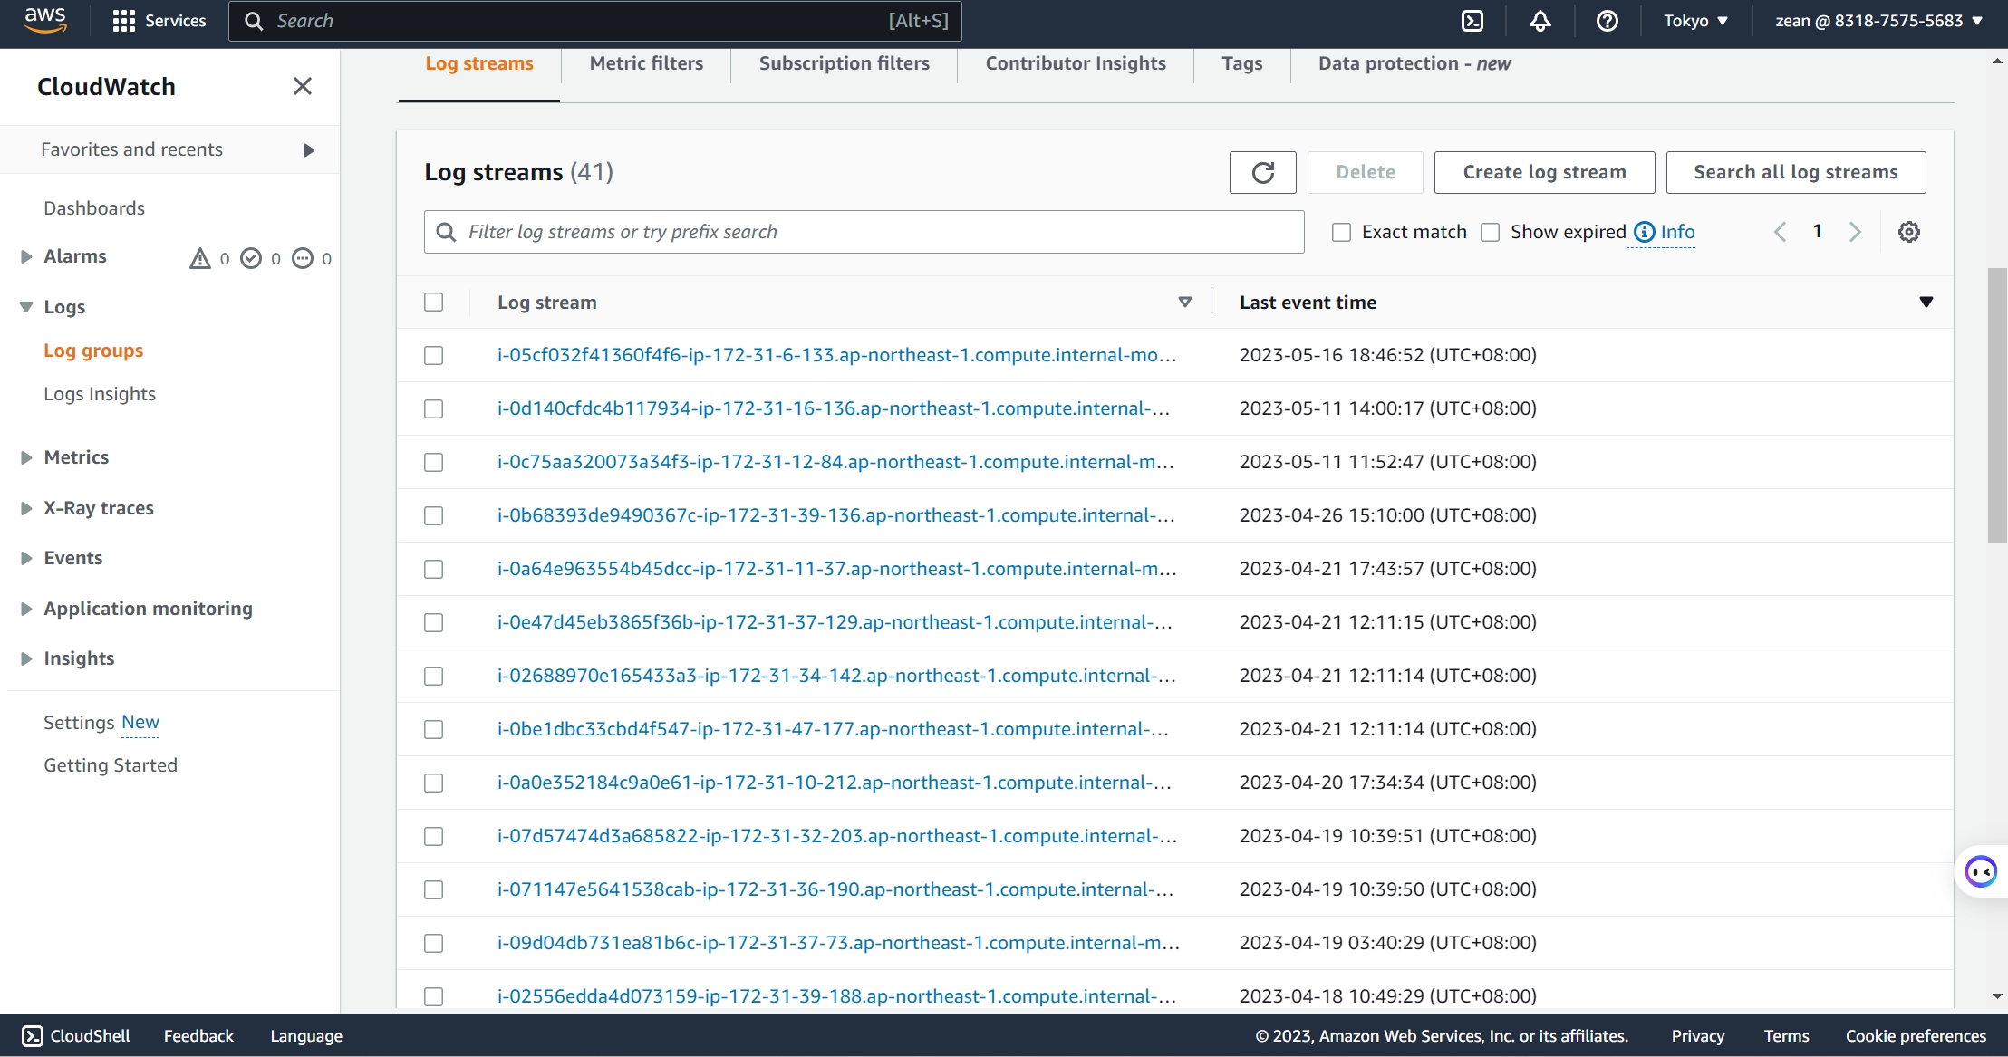Select the Log streams tab
Viewport: 2008px width, 1057px height.
point(479,63)
